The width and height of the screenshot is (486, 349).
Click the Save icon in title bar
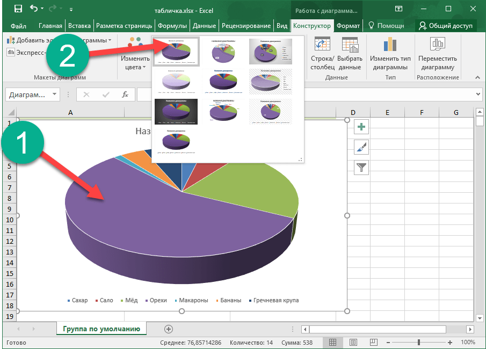(x=18, y=9)
